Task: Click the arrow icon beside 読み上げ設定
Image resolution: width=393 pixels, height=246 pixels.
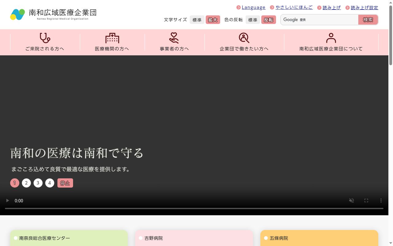Action: click(348, 8)
